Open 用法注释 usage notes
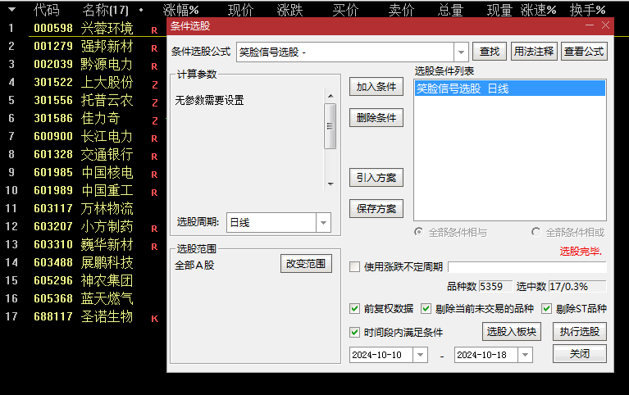 (x=534, y=52)
